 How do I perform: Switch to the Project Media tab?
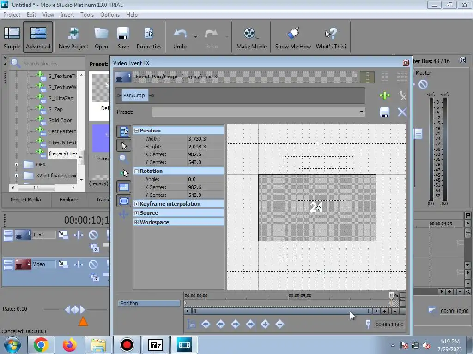tap(26, 200)
